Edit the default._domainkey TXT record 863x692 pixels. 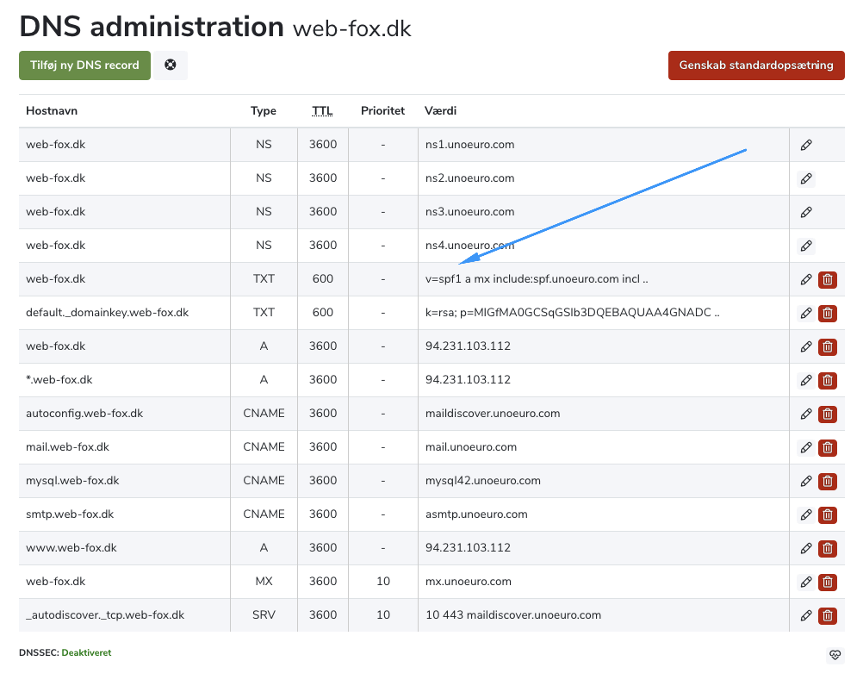click(x=806, y=313)
